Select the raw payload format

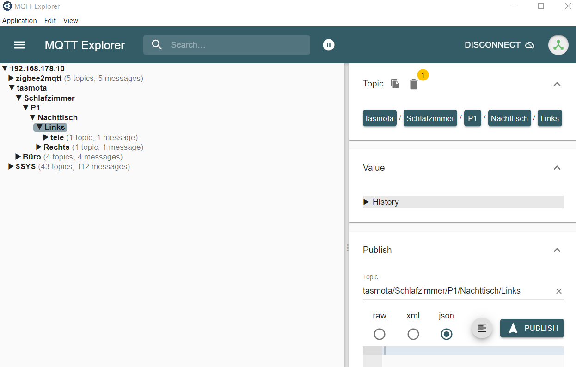point(380,334)
